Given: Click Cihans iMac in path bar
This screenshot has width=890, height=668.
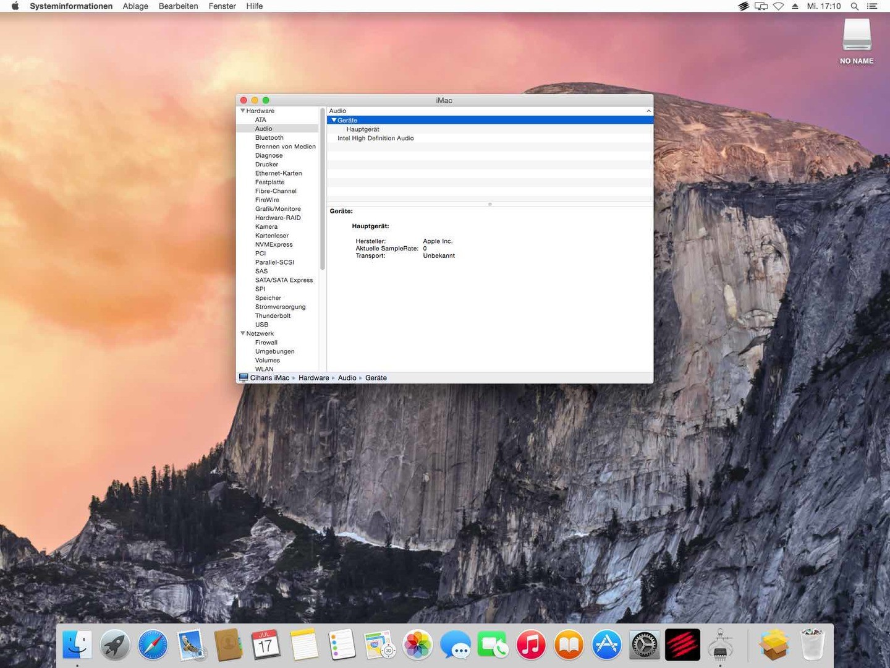Looking at the screenshot, I should [269, 378].
